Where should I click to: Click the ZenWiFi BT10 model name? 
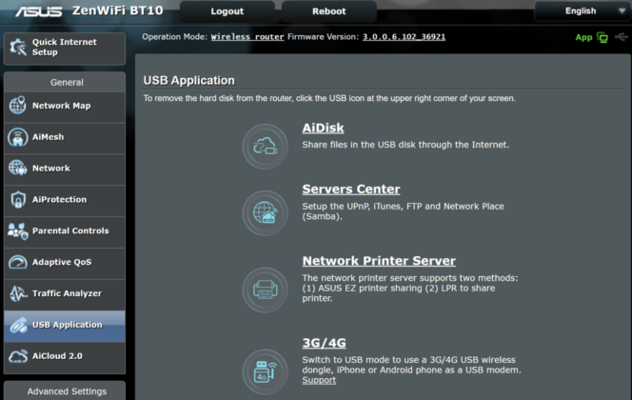pos(118,10)
